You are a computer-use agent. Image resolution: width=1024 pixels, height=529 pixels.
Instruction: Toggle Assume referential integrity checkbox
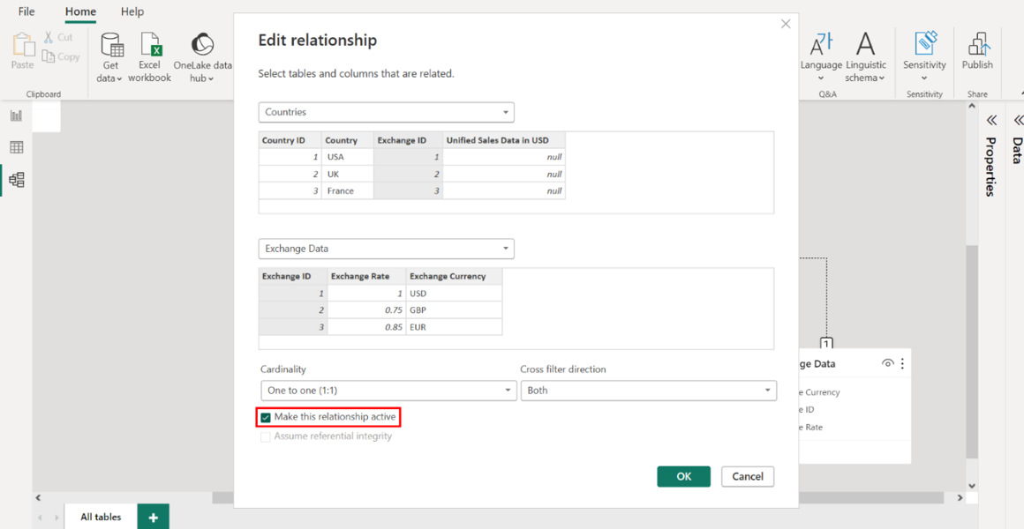click(x=266, y=436)
